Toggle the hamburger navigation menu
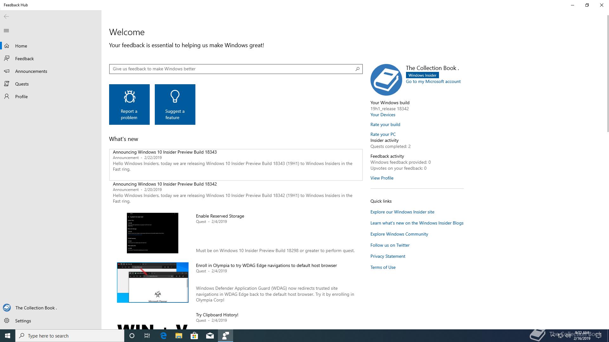The image size is (609, 342). (x=6, y=30)
